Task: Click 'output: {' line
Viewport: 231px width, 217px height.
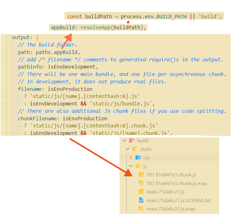Action: tap(25, 38)
